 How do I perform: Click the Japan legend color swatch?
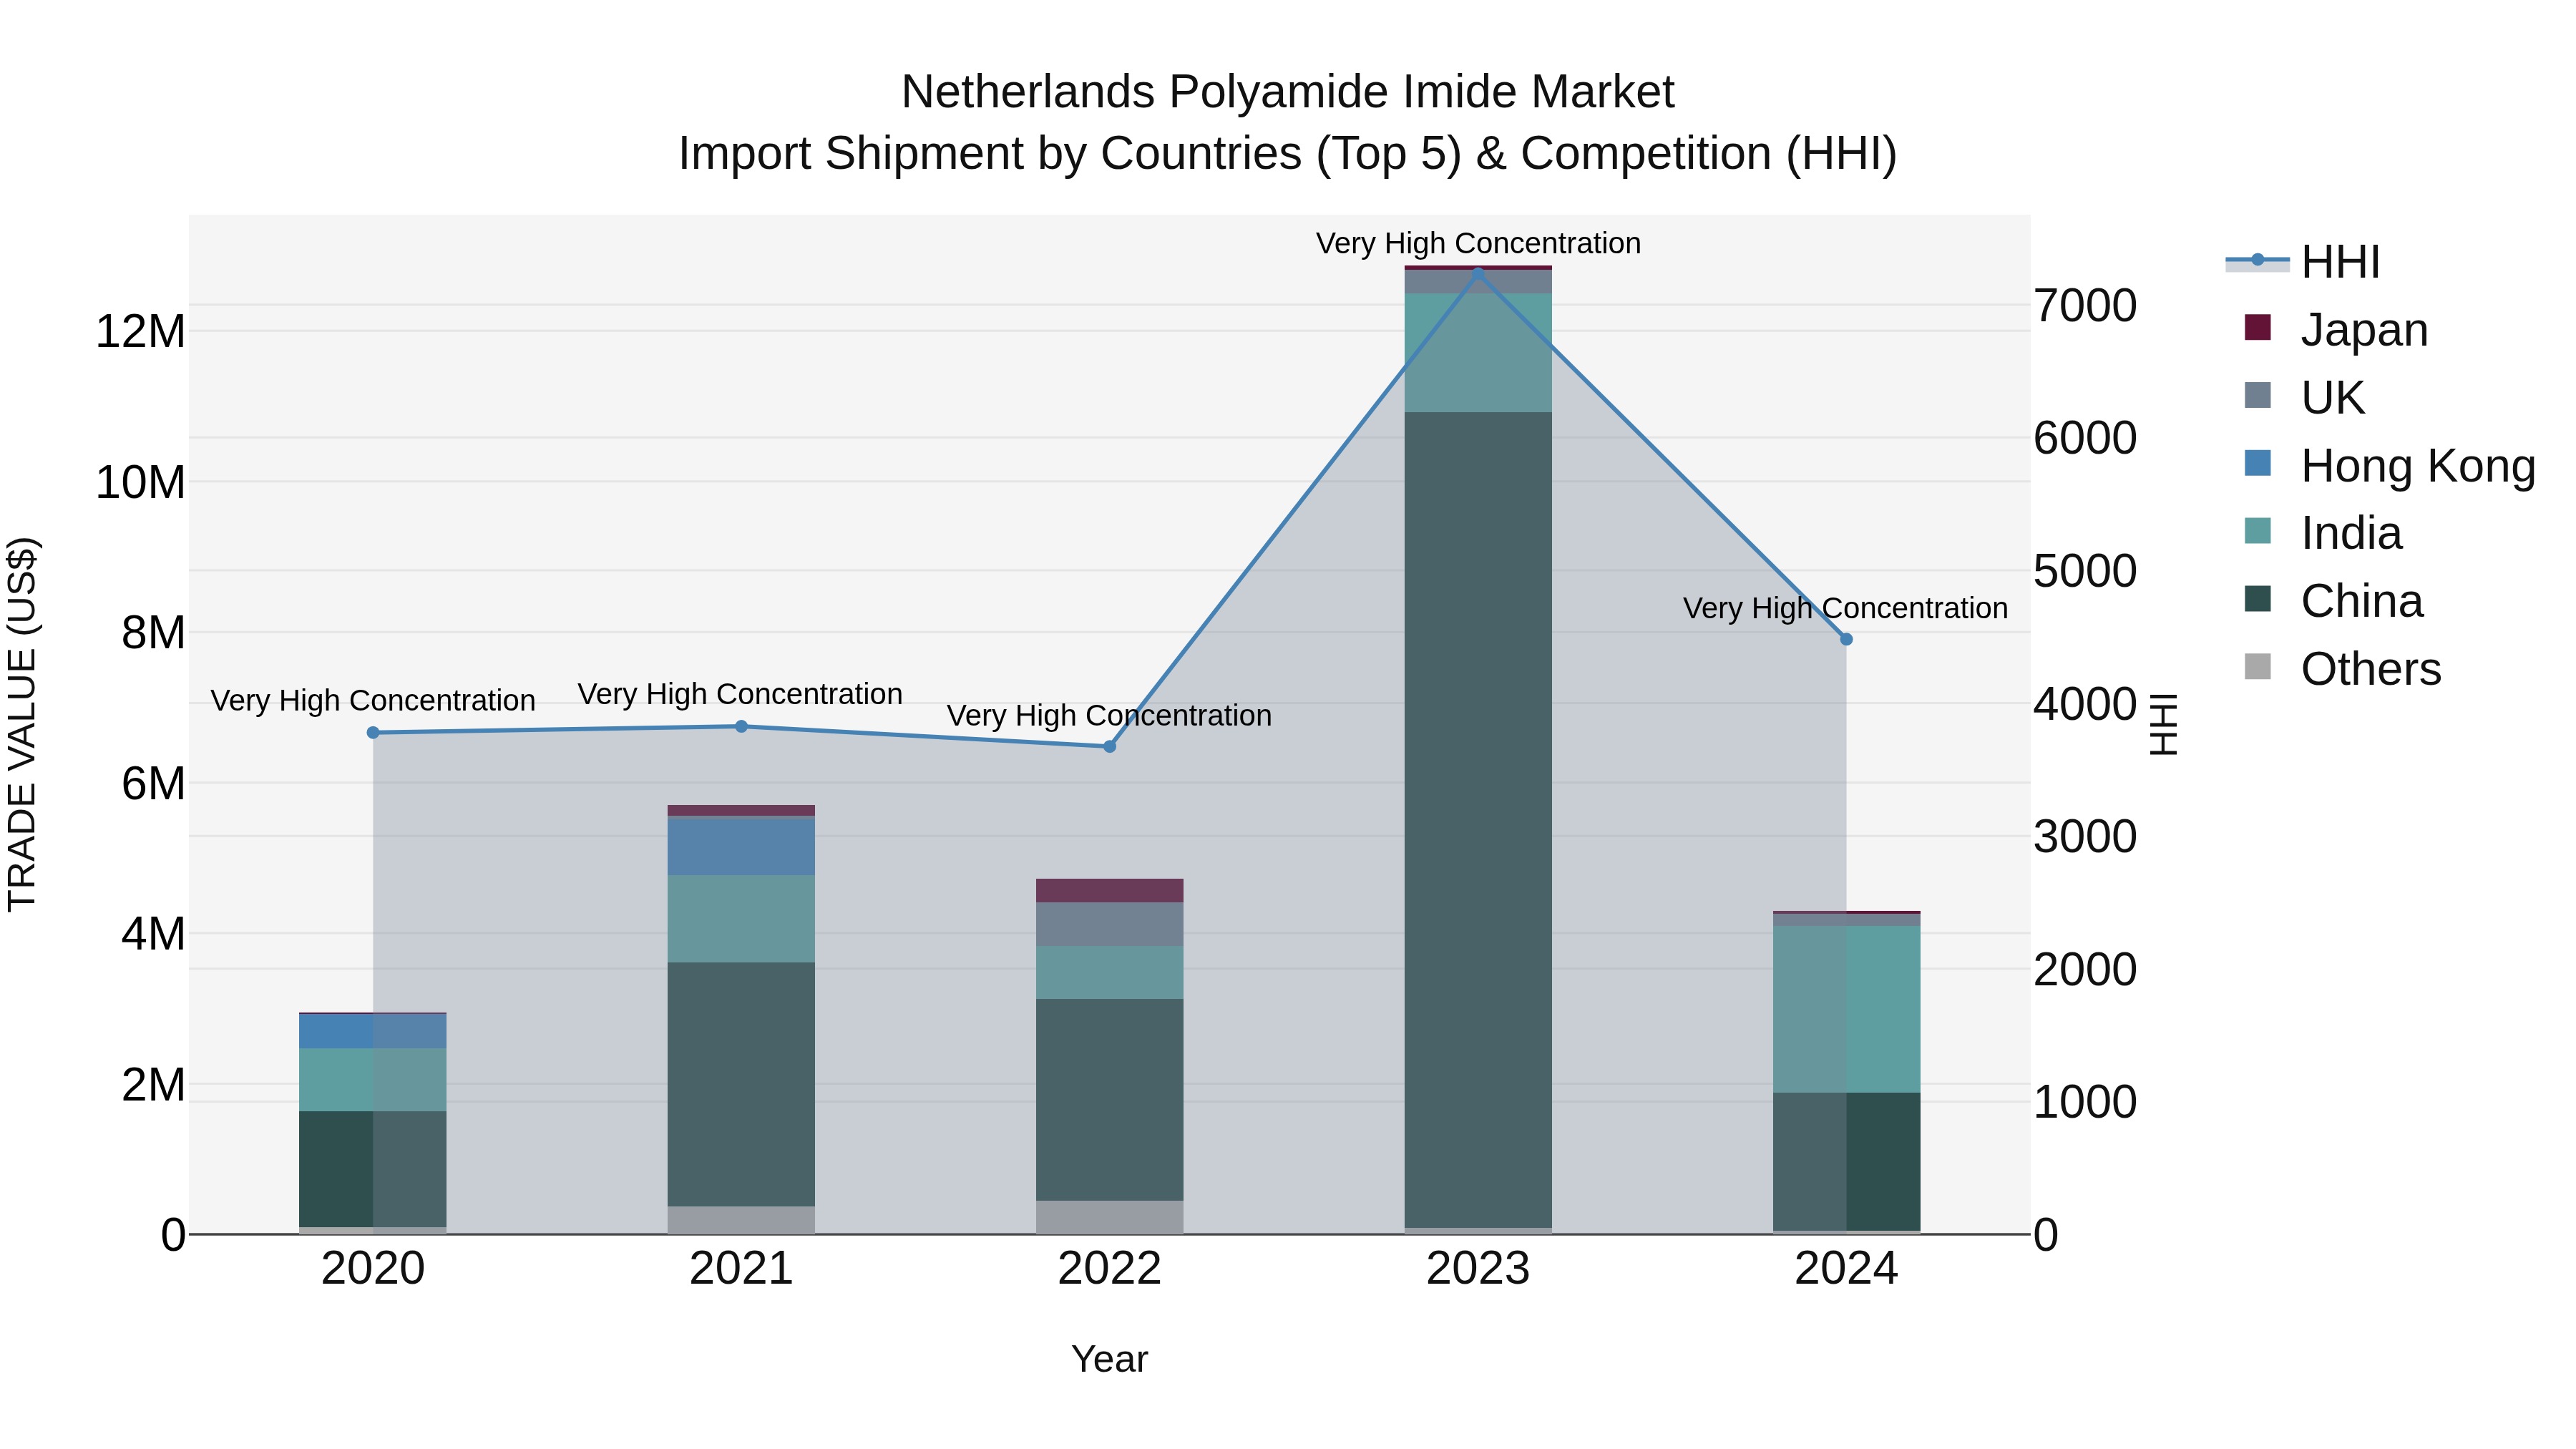[x=2257, y=328]
